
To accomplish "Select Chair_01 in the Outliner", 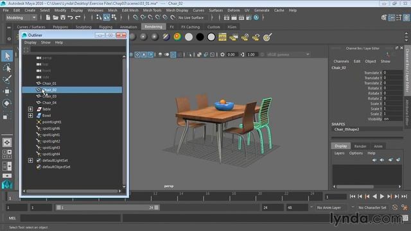I will pyautogui.click(x=49, y=83).
